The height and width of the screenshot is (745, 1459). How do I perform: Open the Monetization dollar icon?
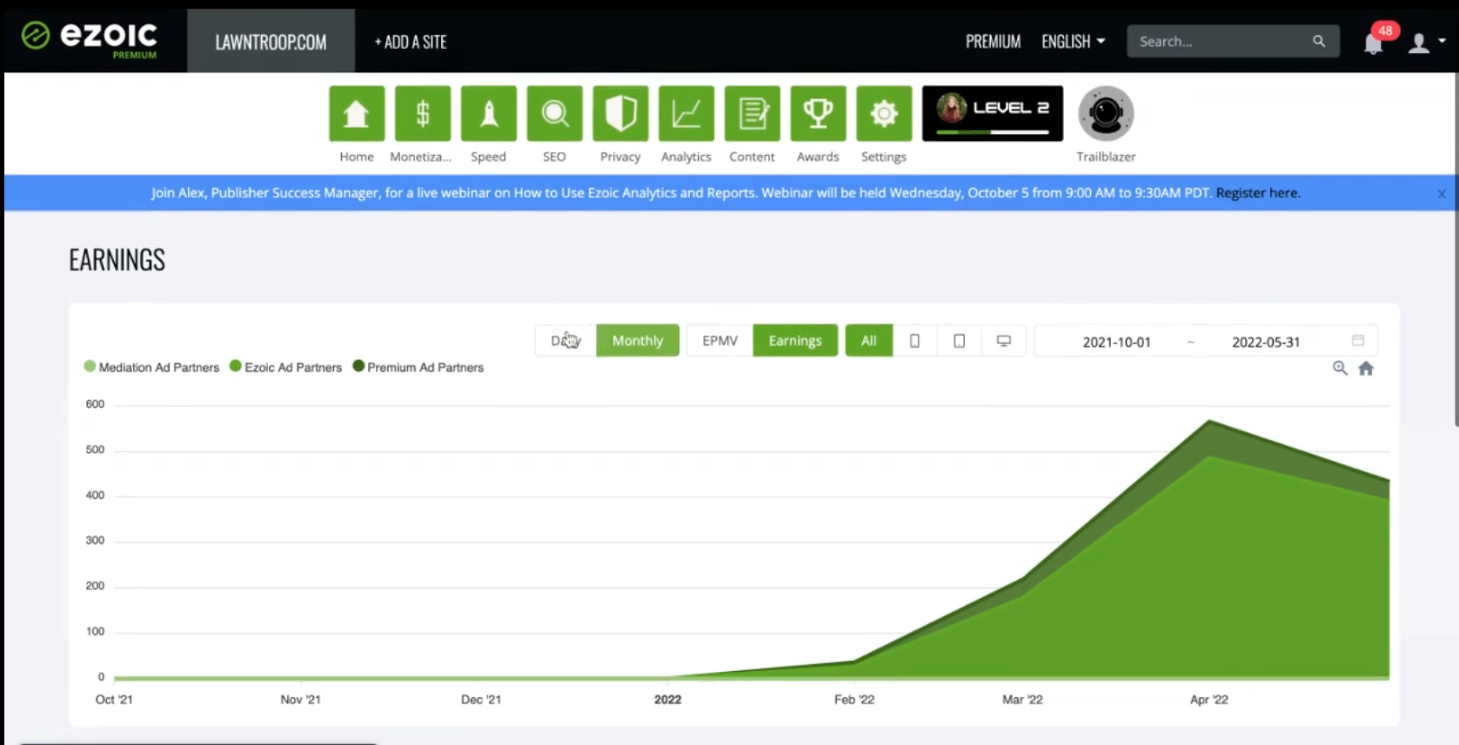(423, 113)
